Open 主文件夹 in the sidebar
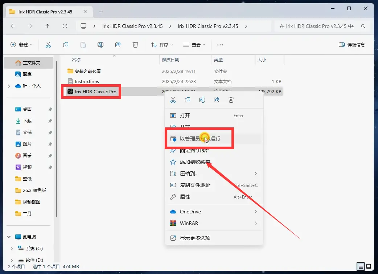This screenshot has width=378, height=274. point(28,63)
